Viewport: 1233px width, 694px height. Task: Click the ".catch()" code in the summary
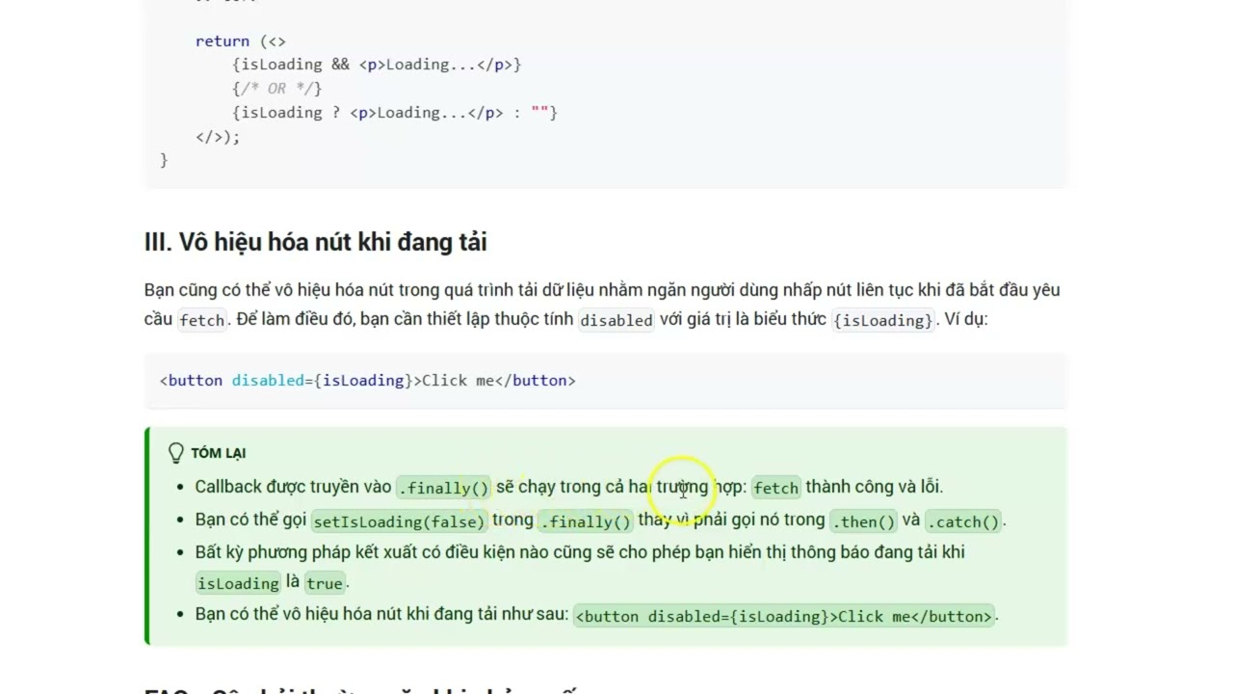point(963,521)
